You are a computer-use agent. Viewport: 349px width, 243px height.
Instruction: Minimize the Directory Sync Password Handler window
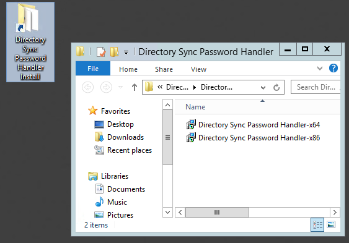[x=288, y=49]
